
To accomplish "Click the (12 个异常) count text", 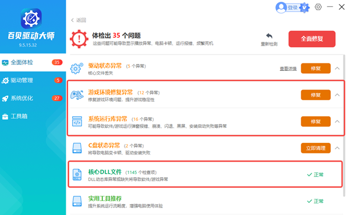I will (x=148, y=93).
